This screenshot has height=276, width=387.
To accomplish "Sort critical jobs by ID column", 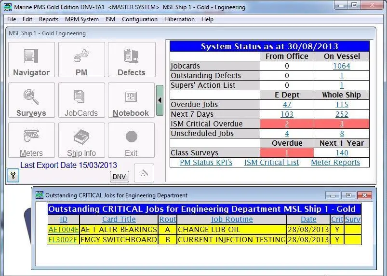I will 64,219.
